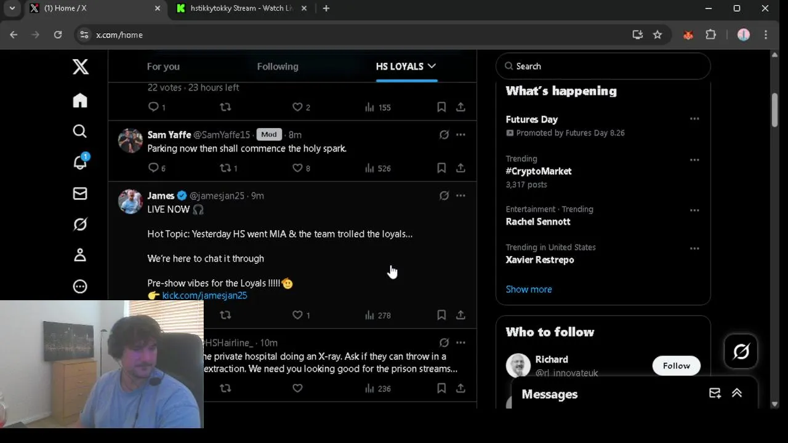Open a new browser tab
This screenshot has height=443, width=788.
click(326, 9)
